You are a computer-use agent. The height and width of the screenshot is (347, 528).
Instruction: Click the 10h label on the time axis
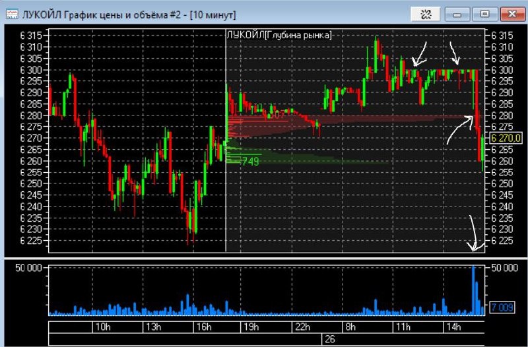point(103,327)
